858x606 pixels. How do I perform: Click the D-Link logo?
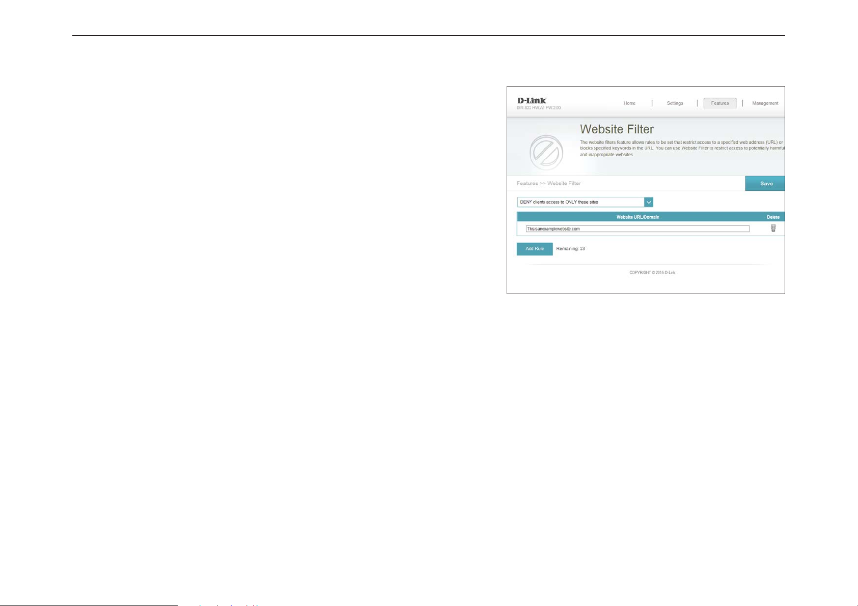532,101
